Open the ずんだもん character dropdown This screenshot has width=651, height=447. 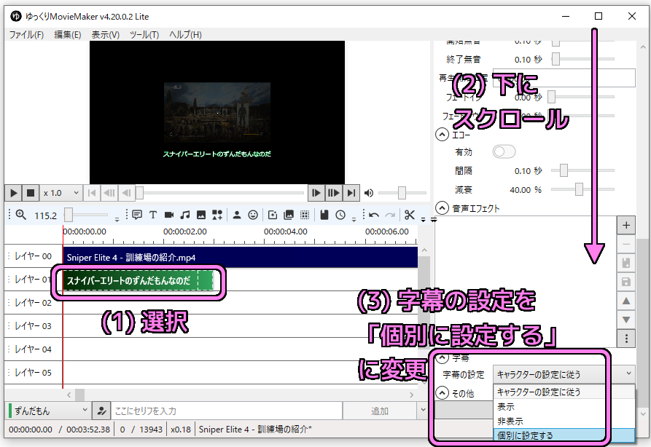(49, 411)
